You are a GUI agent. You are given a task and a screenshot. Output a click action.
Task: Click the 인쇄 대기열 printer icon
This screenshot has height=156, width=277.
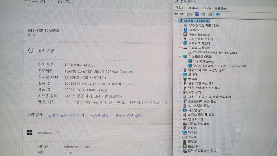click(x=185, y=119)
